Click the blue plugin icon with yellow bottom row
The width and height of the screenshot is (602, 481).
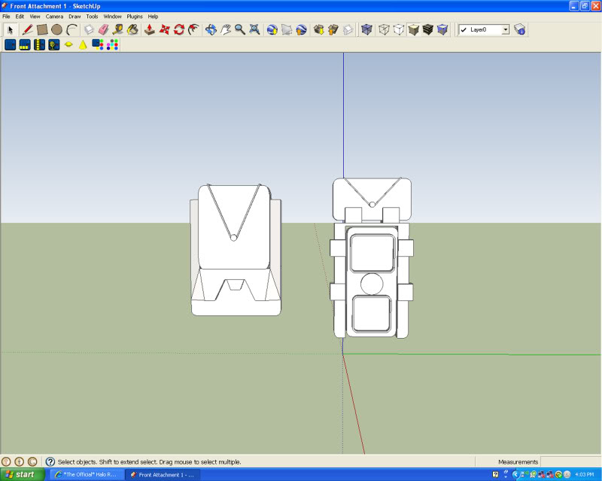[x=25, y=45]
